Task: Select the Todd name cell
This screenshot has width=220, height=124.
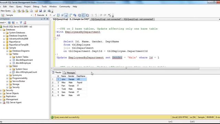Action: (x=64, y=89)
